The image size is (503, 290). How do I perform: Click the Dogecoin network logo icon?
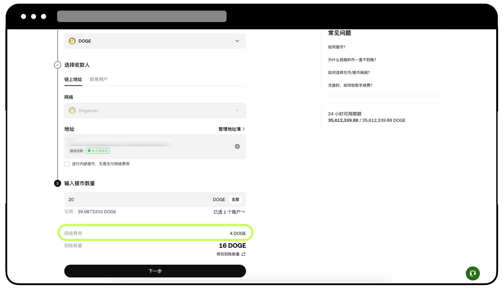click(72, 110)
